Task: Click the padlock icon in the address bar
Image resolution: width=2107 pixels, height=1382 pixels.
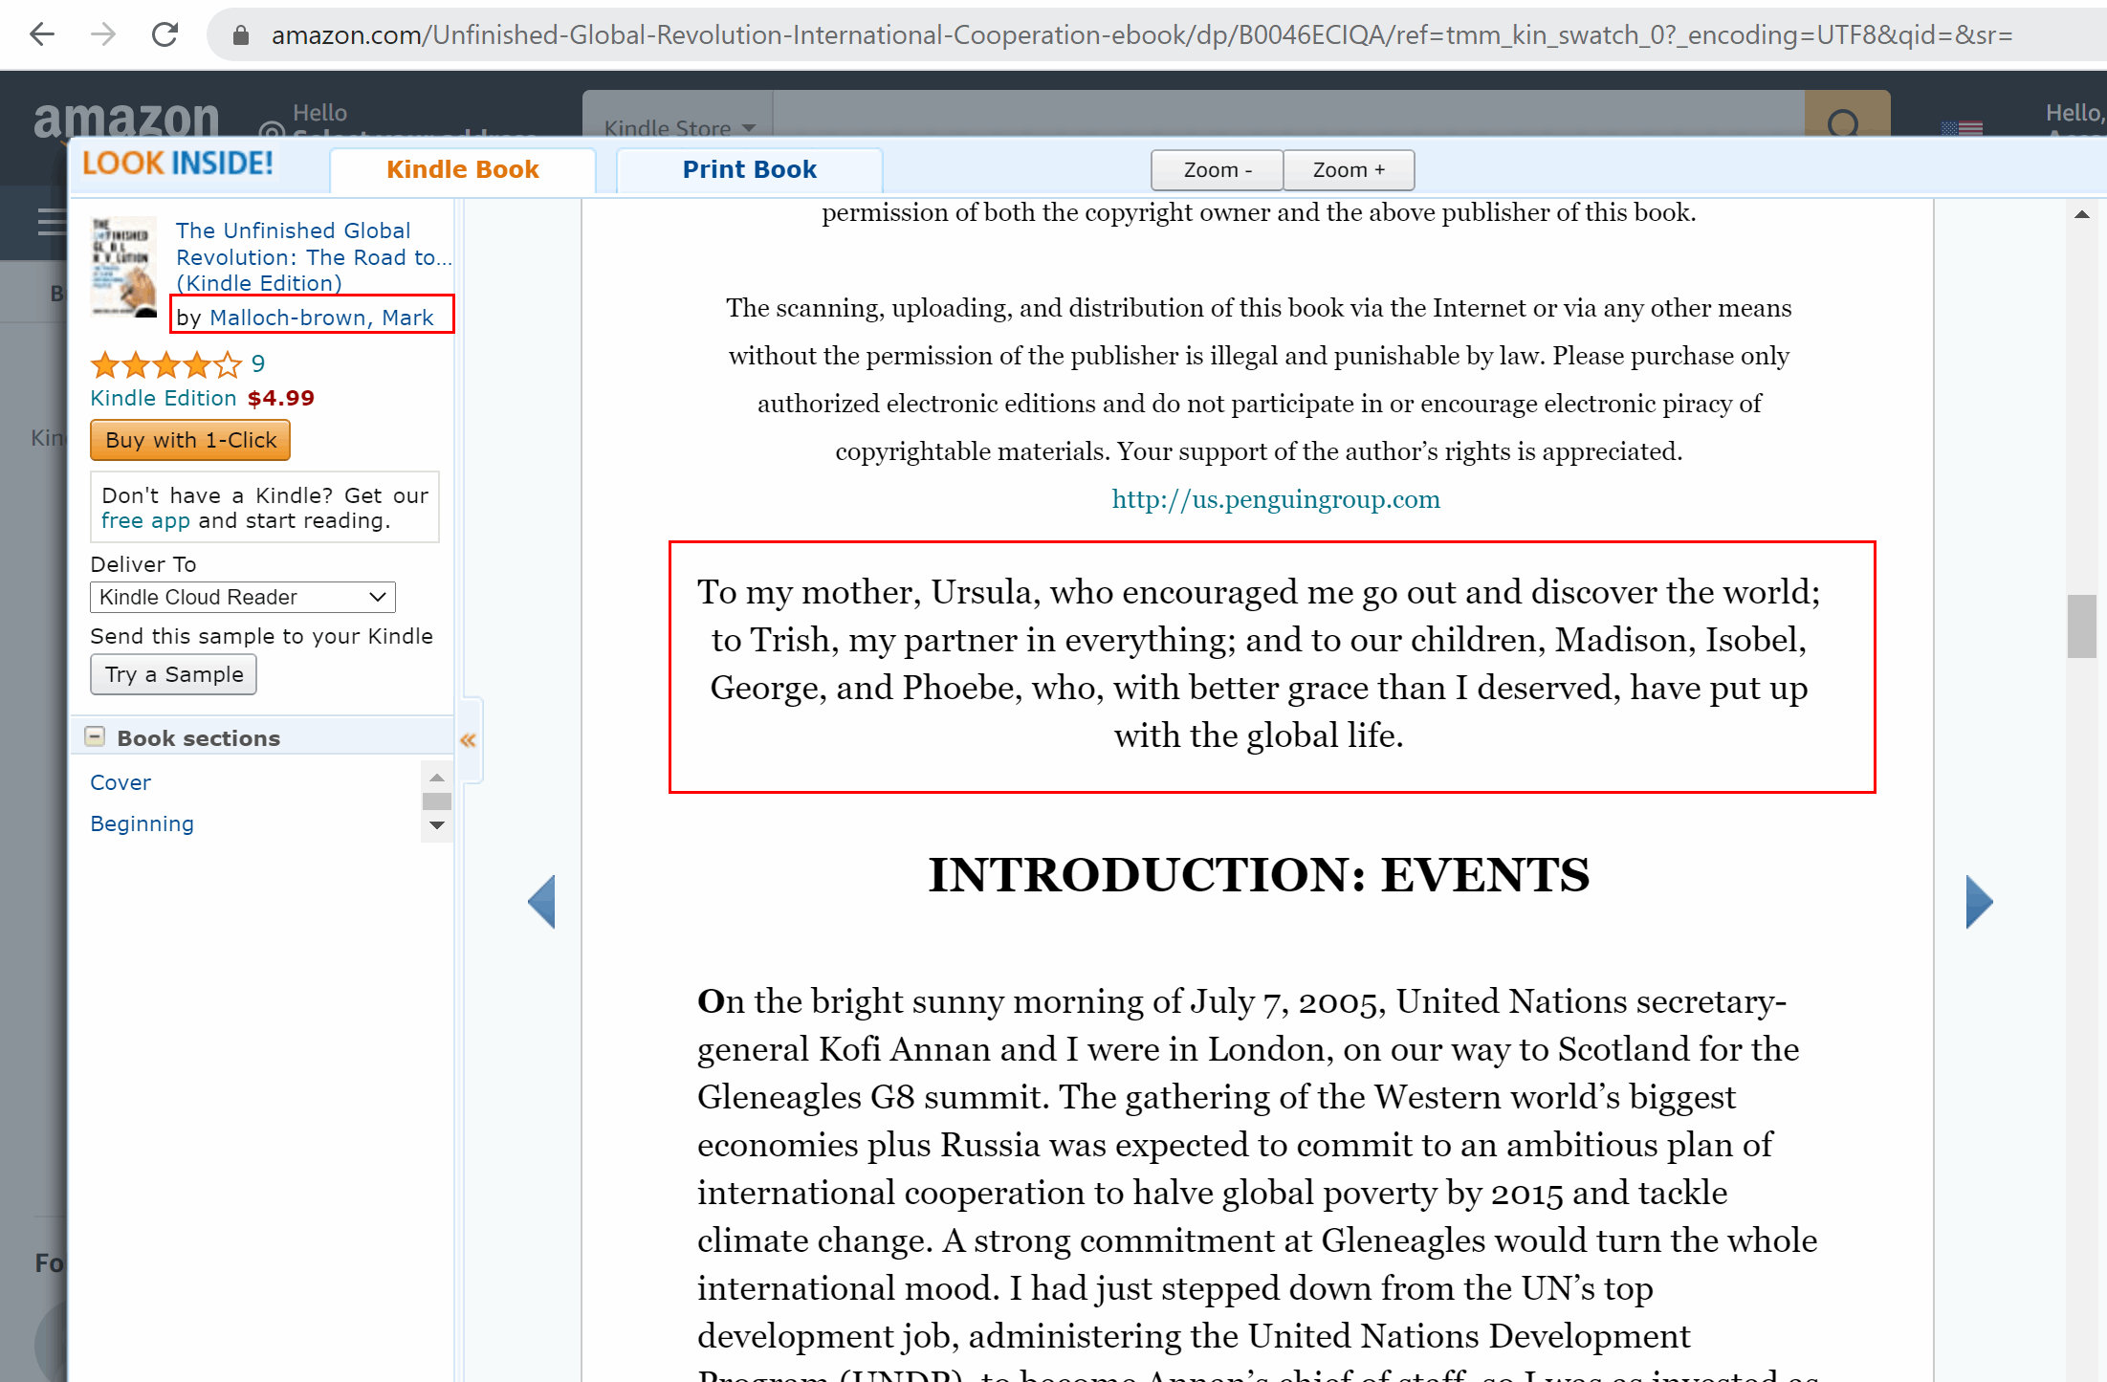Action: (241, 35)
